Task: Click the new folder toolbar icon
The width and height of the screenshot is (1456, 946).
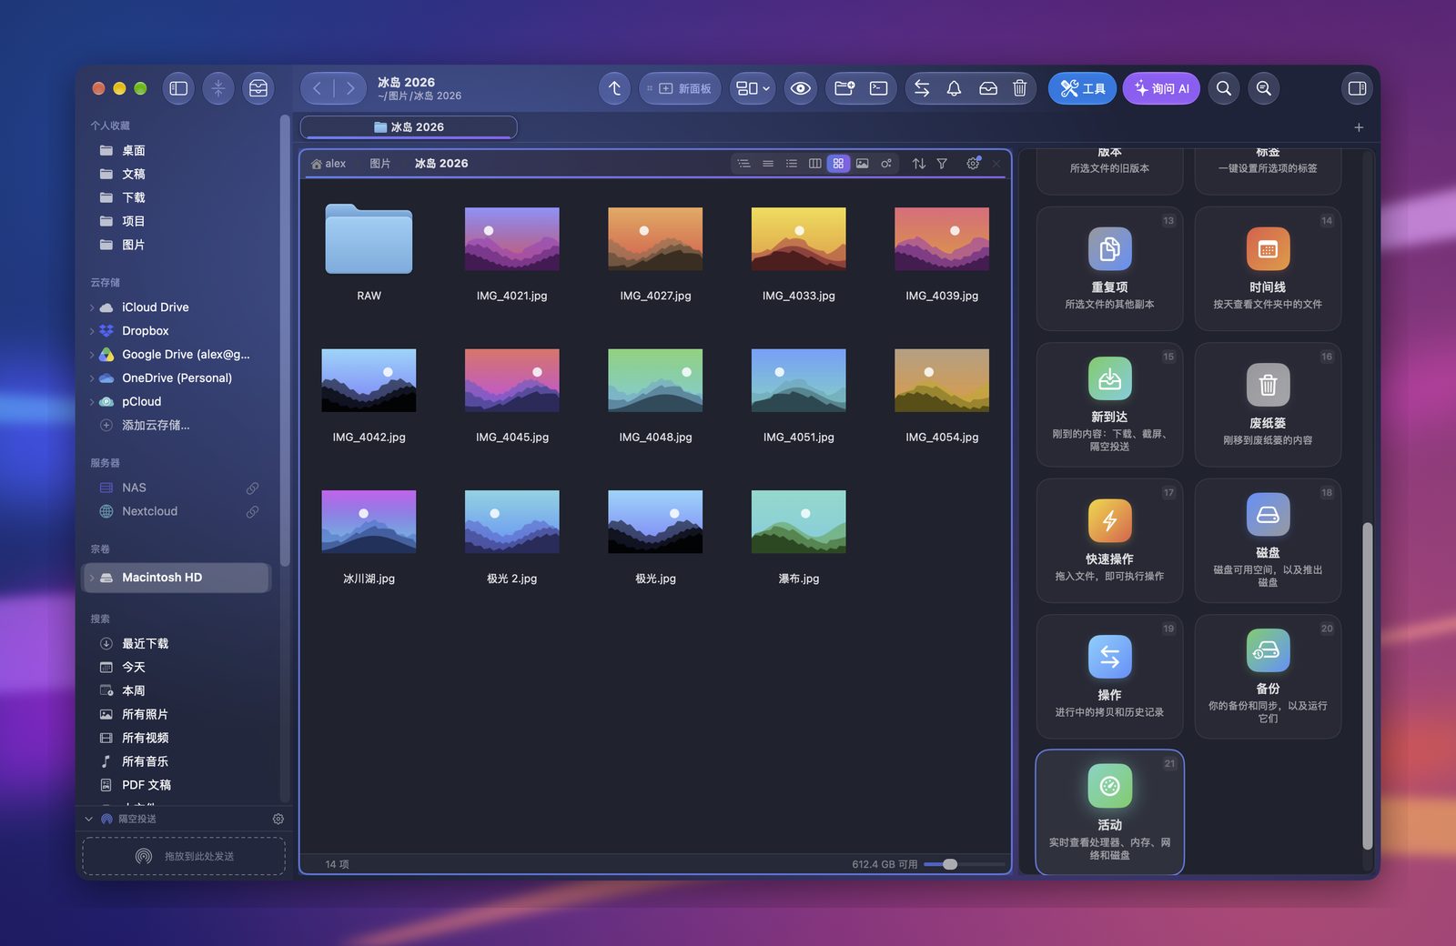Action: click(x=844, y=88)
